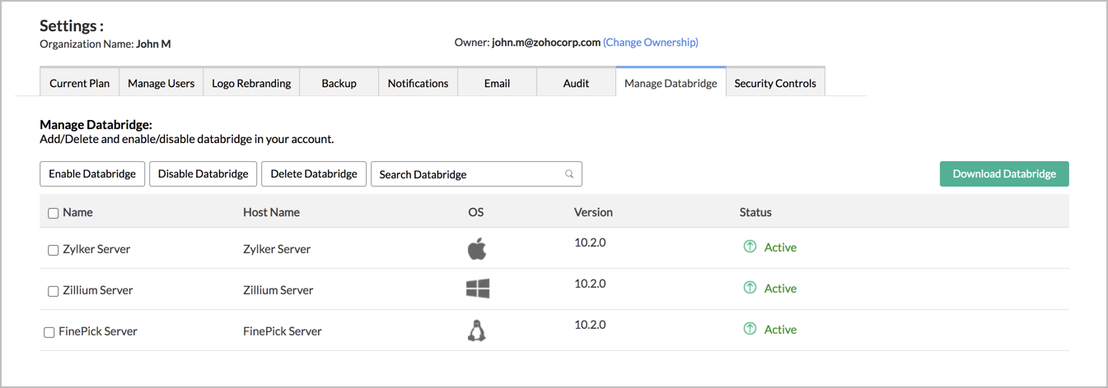The height and width of the screenshot is (388, 1108).
Task: Click Zillium Server's green active status icon
Action: 750,288
